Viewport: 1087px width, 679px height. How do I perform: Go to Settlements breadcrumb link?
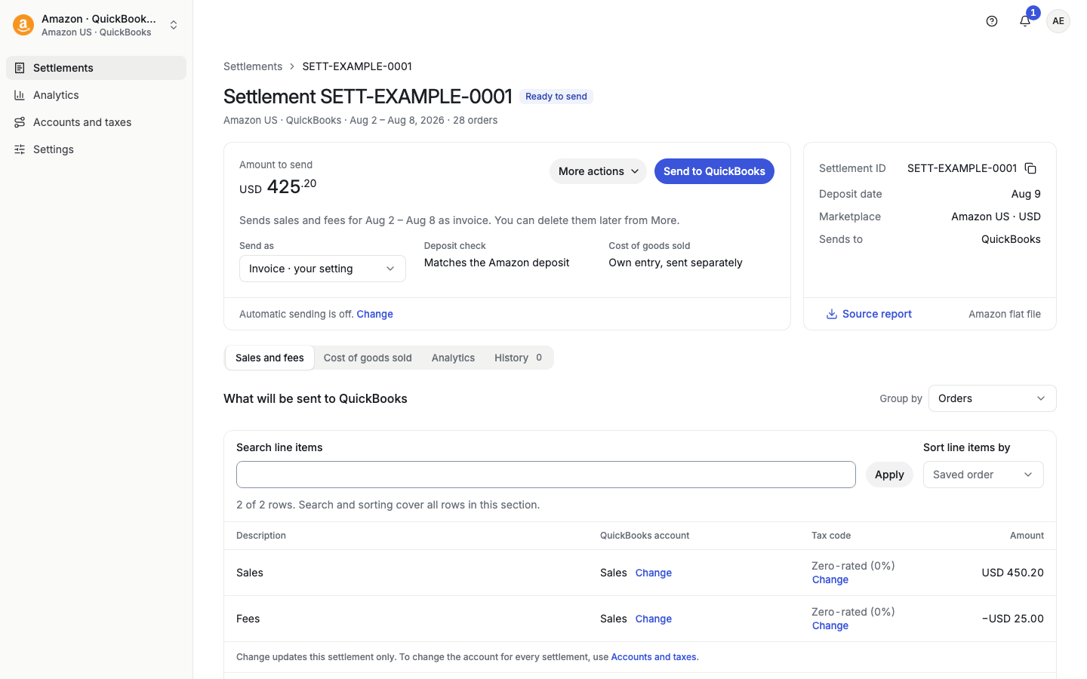[253, 66]
